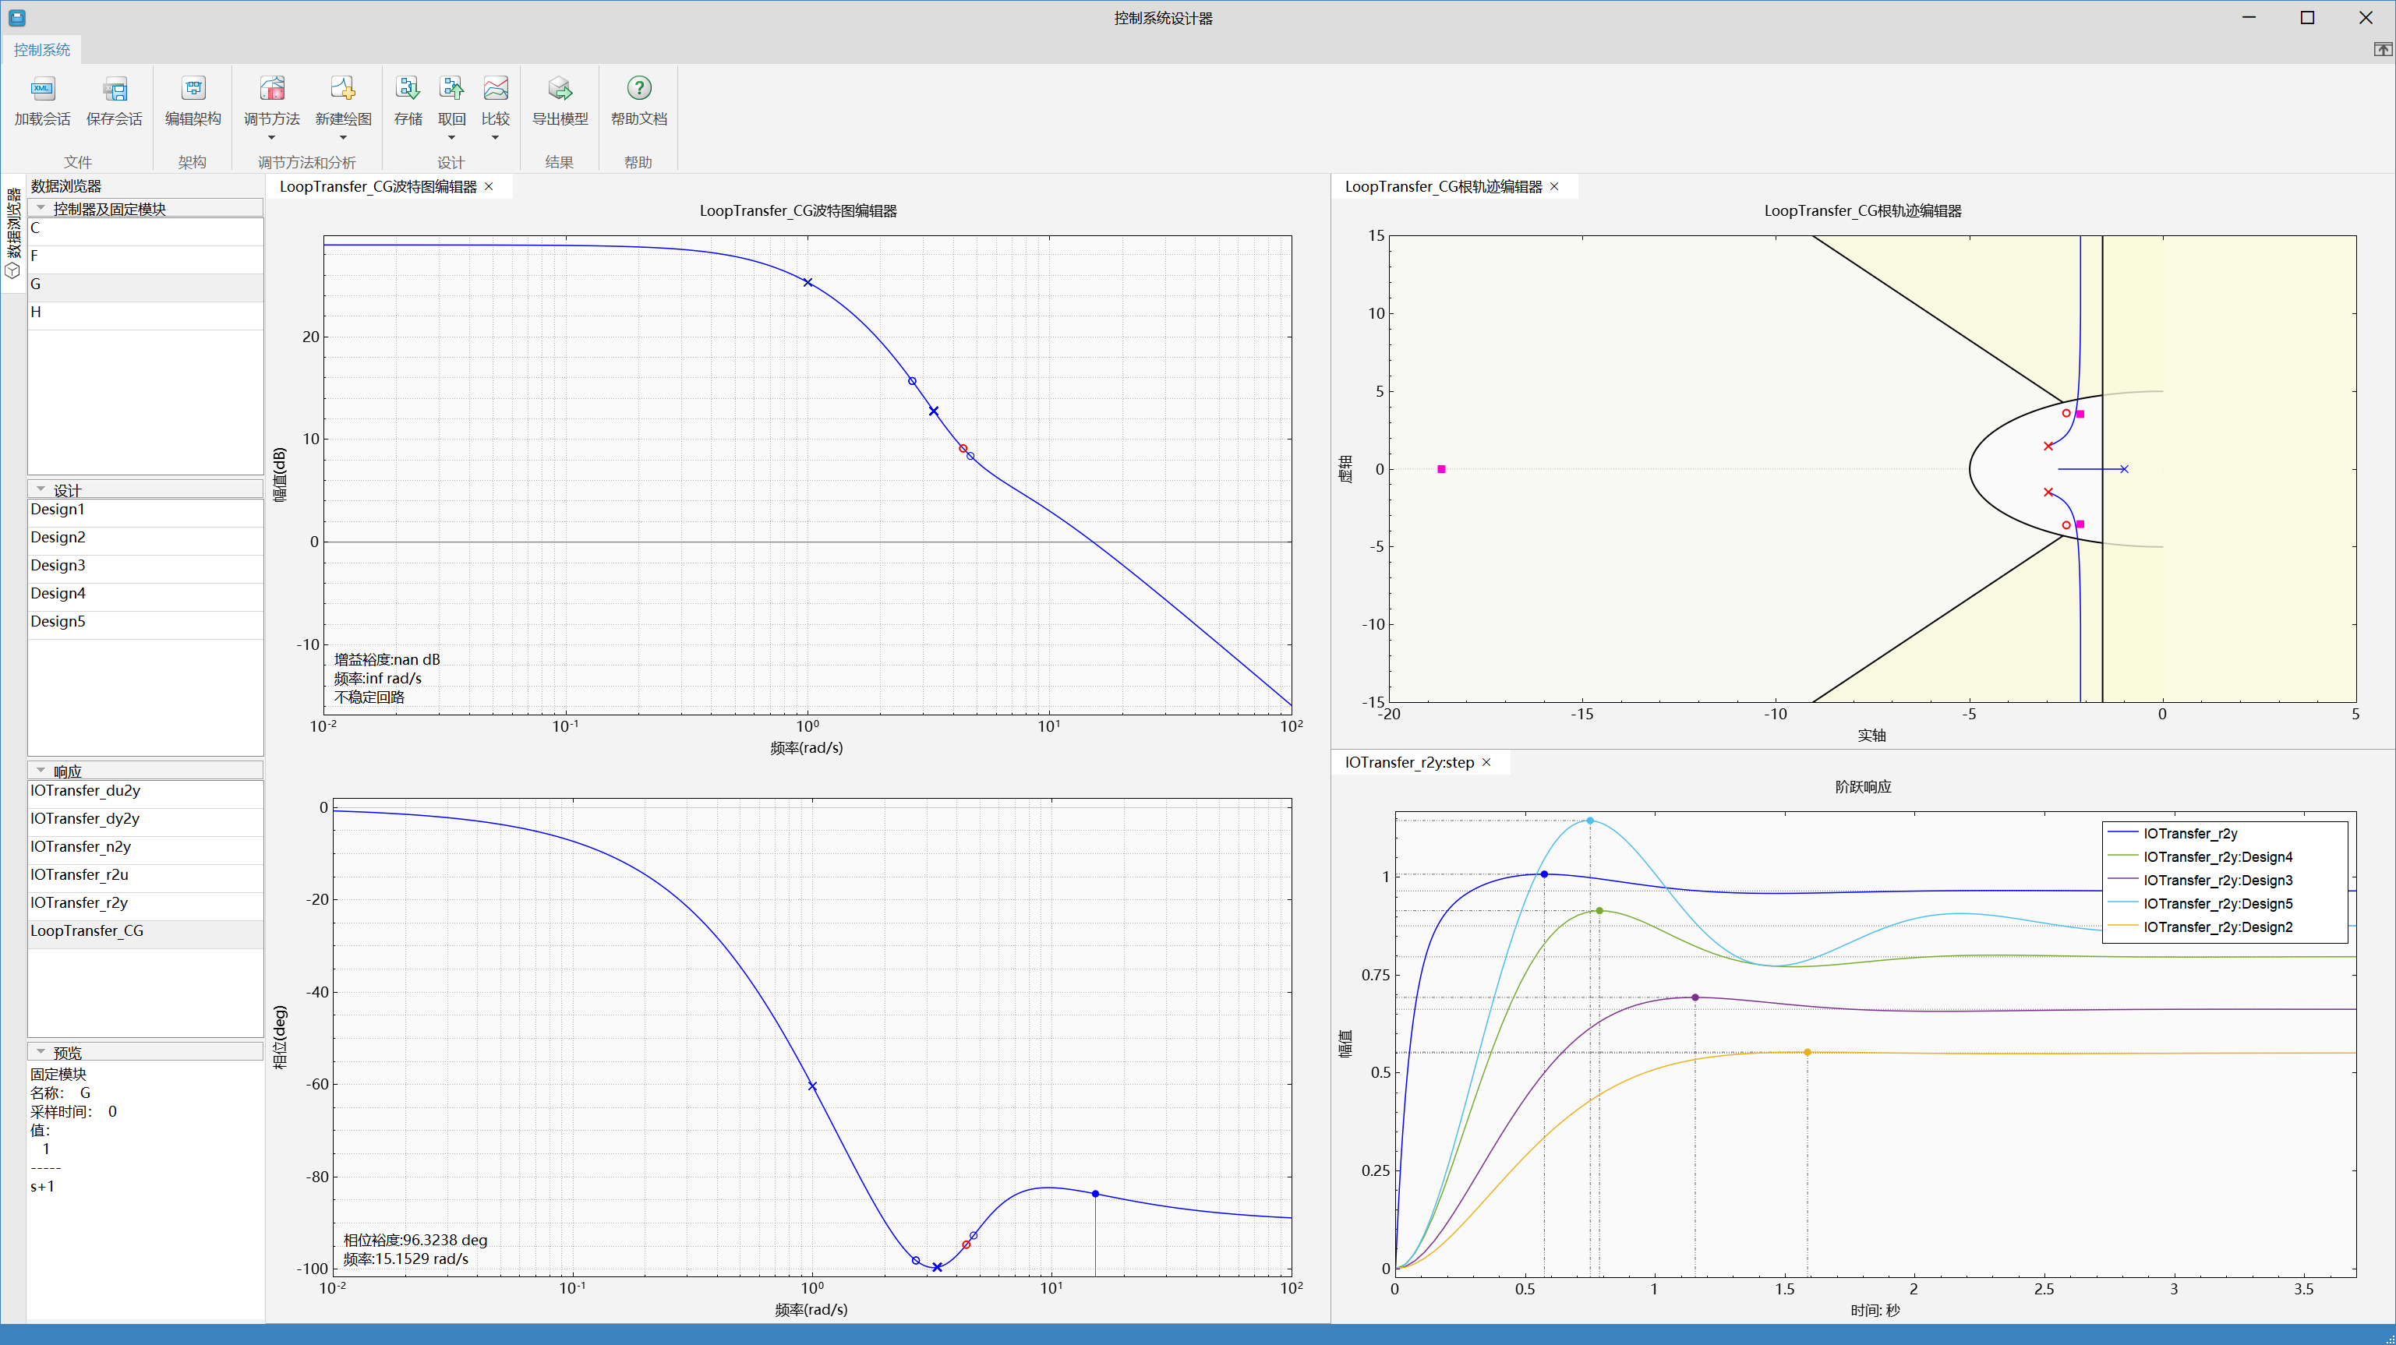
Task: Open the 取回 retrieve dropdown arrow
Action: (x=451, y=139)
